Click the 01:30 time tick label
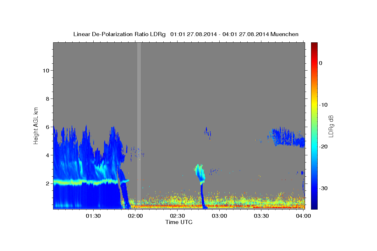This screenshot has height=251, width=377. [x=93, y=216]
